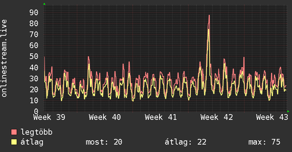
Task: Click the 10 y-axis value
Action: click(34, 100)
